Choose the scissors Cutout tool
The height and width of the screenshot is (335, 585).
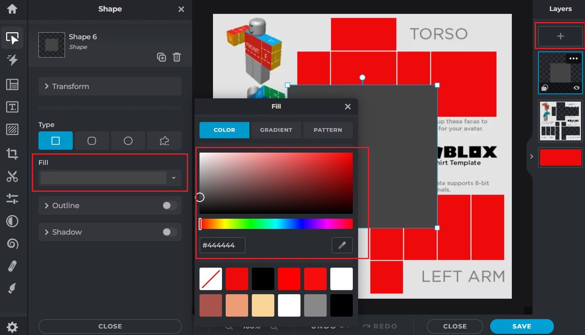[x=12, y=176]
